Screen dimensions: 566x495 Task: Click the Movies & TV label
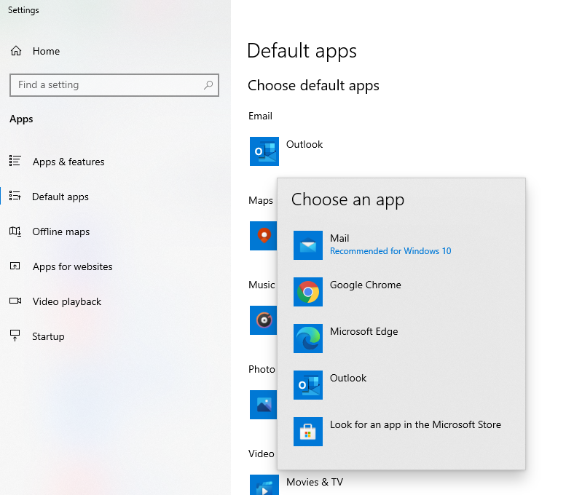click(315, 482)
